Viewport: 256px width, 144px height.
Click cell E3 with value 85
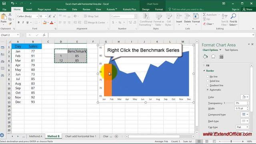77,56
